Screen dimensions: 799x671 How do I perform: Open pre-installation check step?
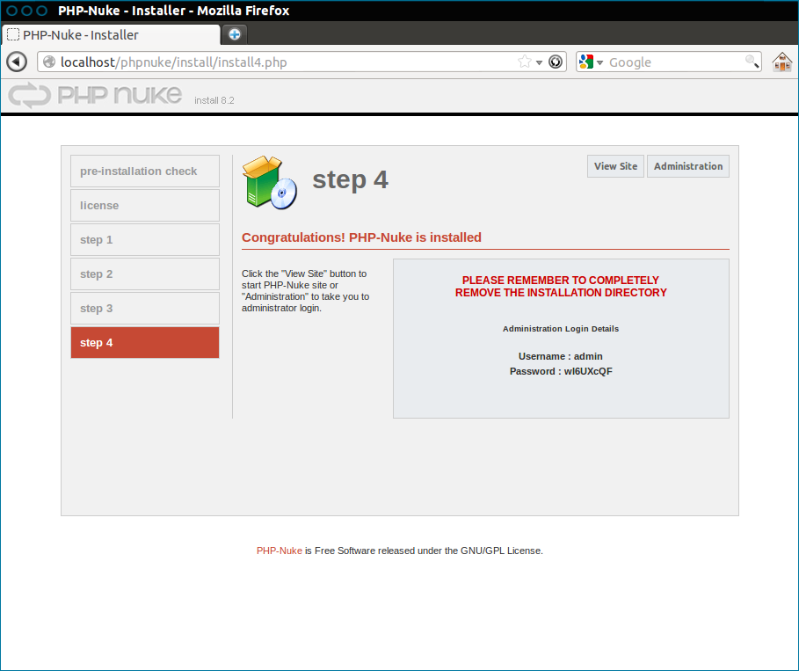pyautogui.click(x=145, y=171)
